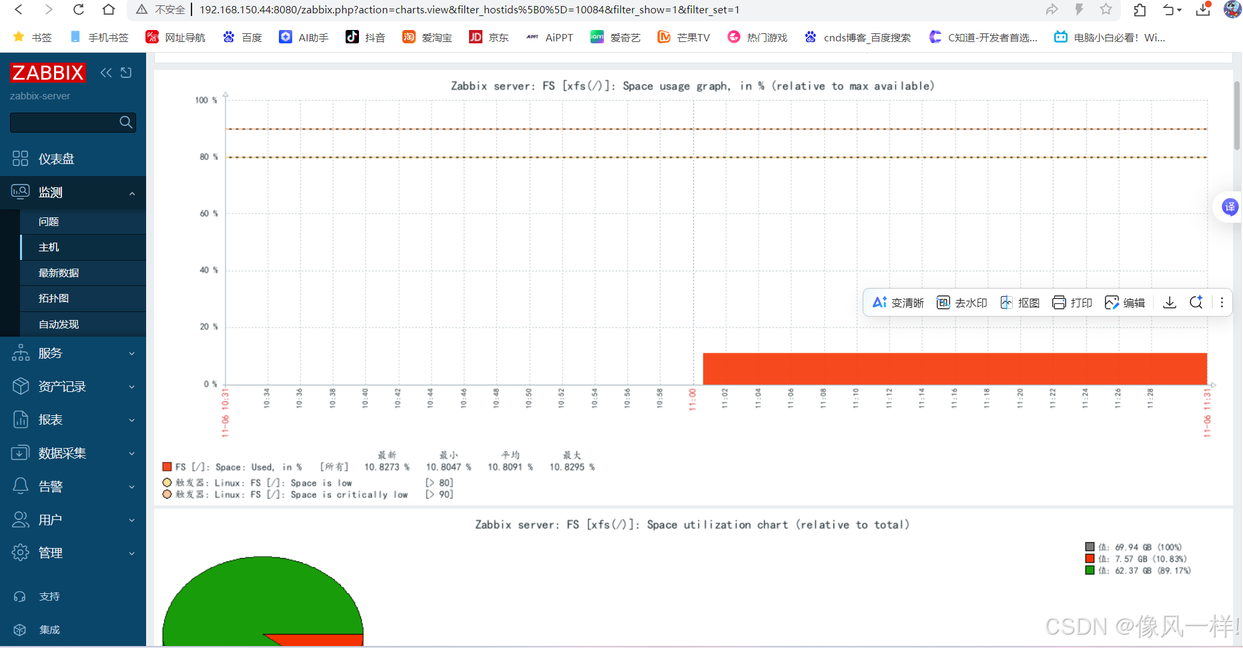The image size is (1243, 648).
Task: Click 去水印 remove watermark button
Action: [961, 303]
